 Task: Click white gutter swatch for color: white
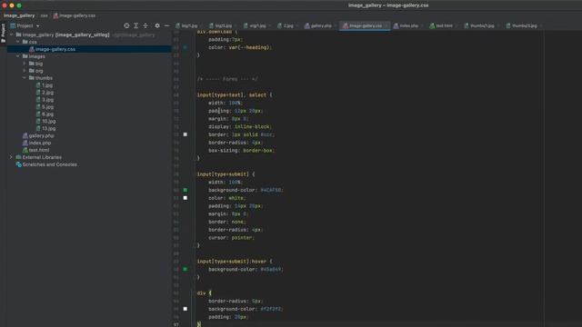[186, 198]
